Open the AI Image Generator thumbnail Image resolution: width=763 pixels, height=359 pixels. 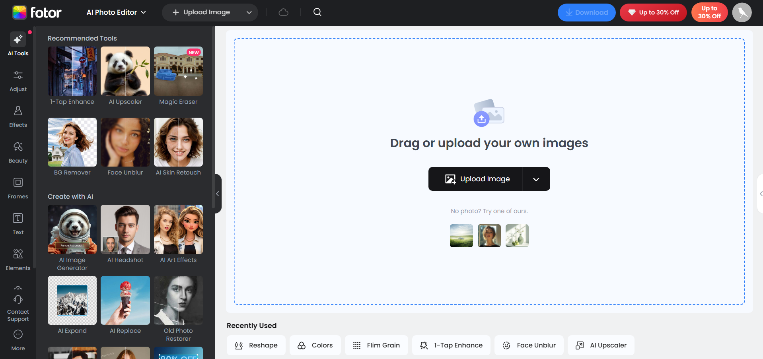[x=72, y=229]
